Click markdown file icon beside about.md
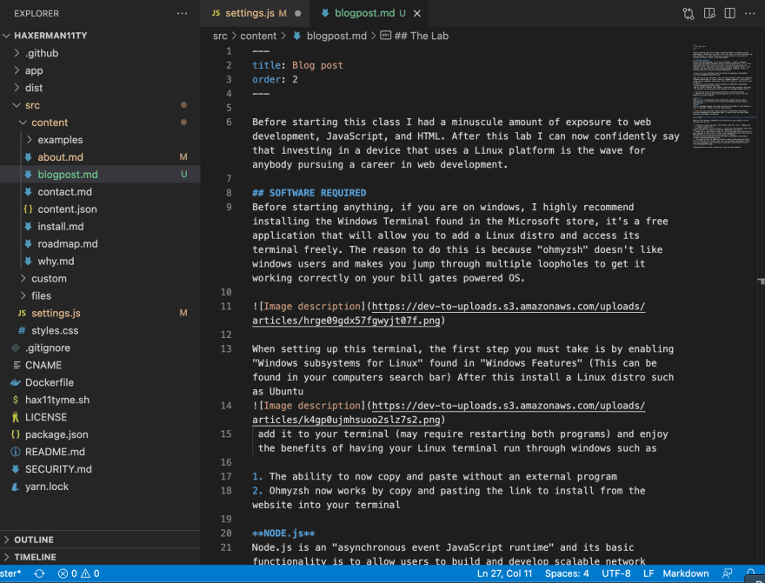The height and width of the screenshot is (583, 765). (29, 157)
